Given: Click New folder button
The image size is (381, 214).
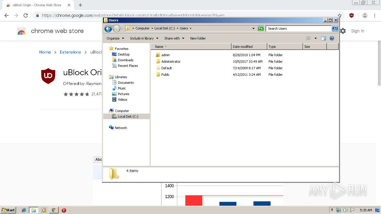Looking at the screenshot, I should point(198,38).
